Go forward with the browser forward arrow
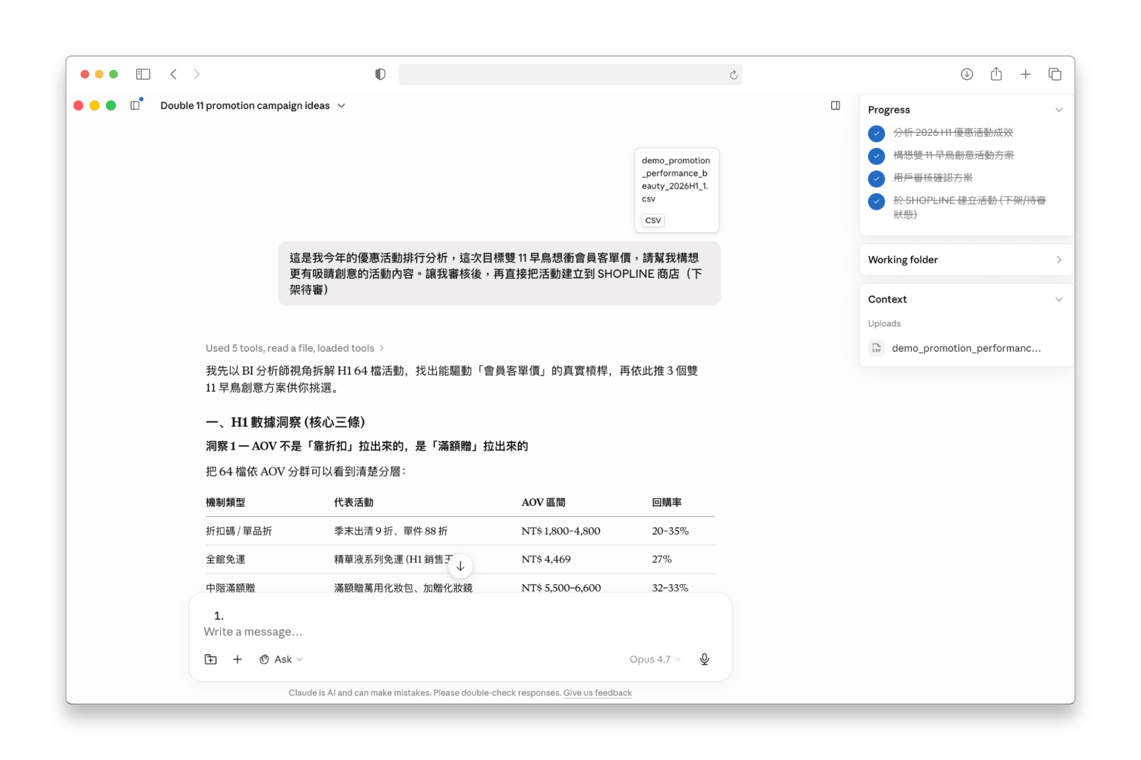 197,74
